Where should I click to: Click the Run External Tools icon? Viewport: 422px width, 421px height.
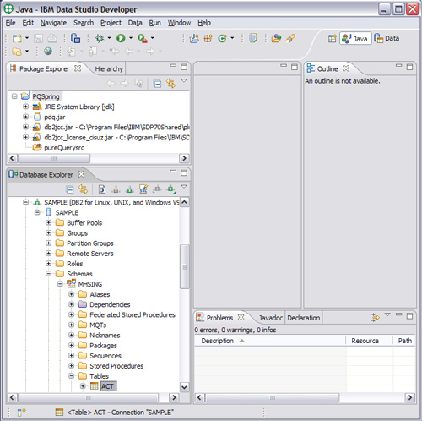tap(143, 38)
